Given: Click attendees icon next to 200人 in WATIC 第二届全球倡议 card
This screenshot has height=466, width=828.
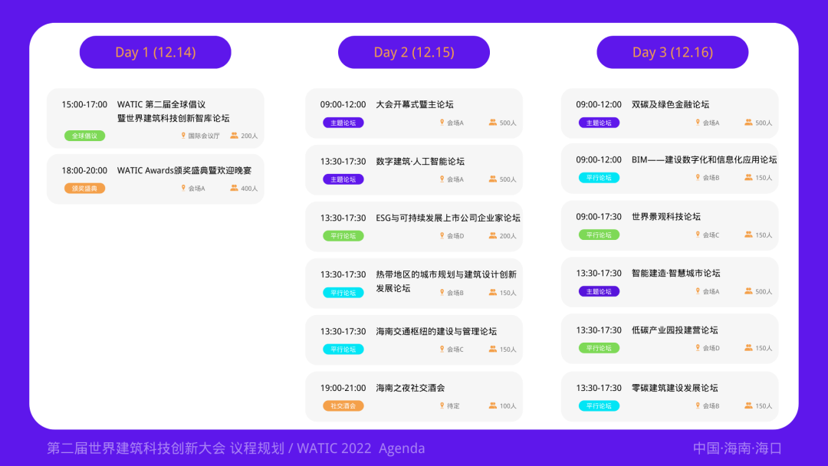Looking at the screenshot, I should [x=234, y=136].
